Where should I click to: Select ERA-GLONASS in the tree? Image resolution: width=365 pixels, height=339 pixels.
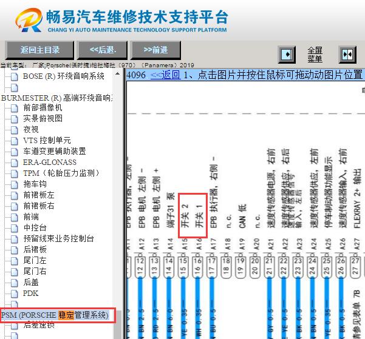tap(50, 163)
